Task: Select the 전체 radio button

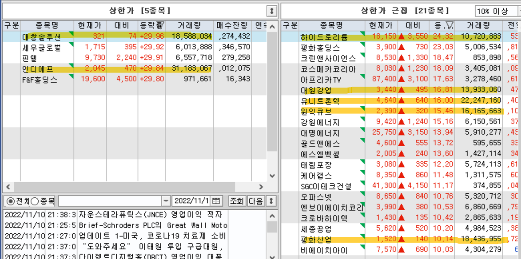Action: coord(10,201)
